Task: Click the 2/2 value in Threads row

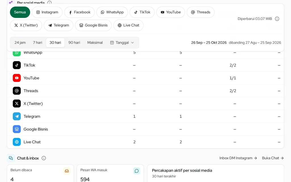Action: [233, 91]
